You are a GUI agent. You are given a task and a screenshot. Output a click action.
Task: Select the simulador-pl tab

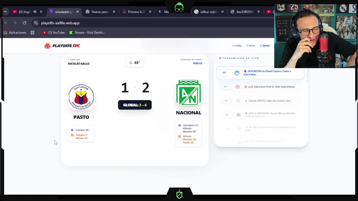pyautogui.click(x=64, y=12)
